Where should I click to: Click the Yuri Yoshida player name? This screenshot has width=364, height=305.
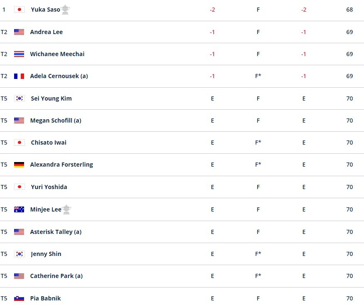(x=49, y=187)
